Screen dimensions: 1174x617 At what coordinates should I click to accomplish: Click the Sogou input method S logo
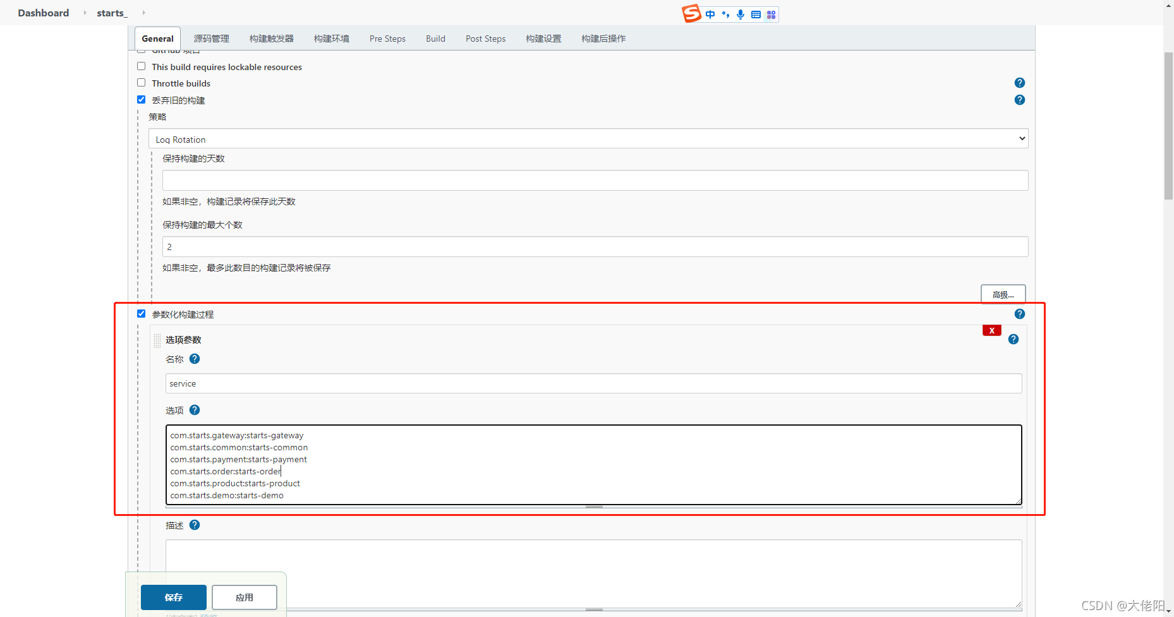point(691,13)
